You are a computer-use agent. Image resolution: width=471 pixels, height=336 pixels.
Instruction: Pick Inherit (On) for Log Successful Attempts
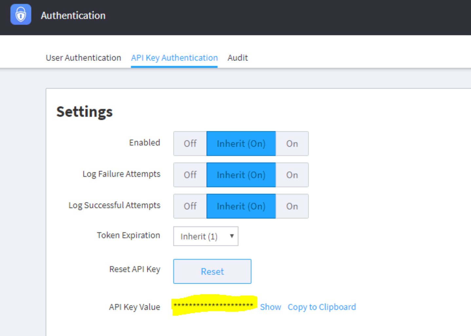(241, 206)
